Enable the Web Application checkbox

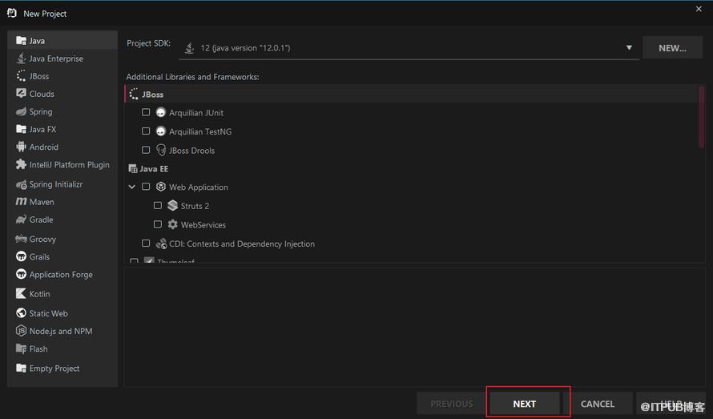point(146,187)
